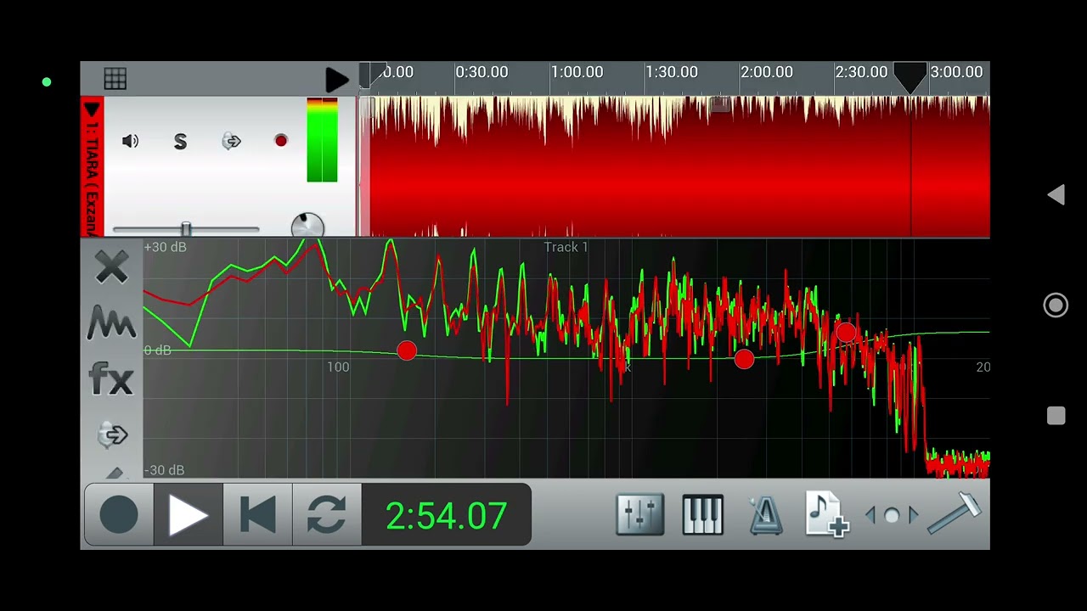Toggle loop playback button
1087x611 pixels.
(327, 515)
